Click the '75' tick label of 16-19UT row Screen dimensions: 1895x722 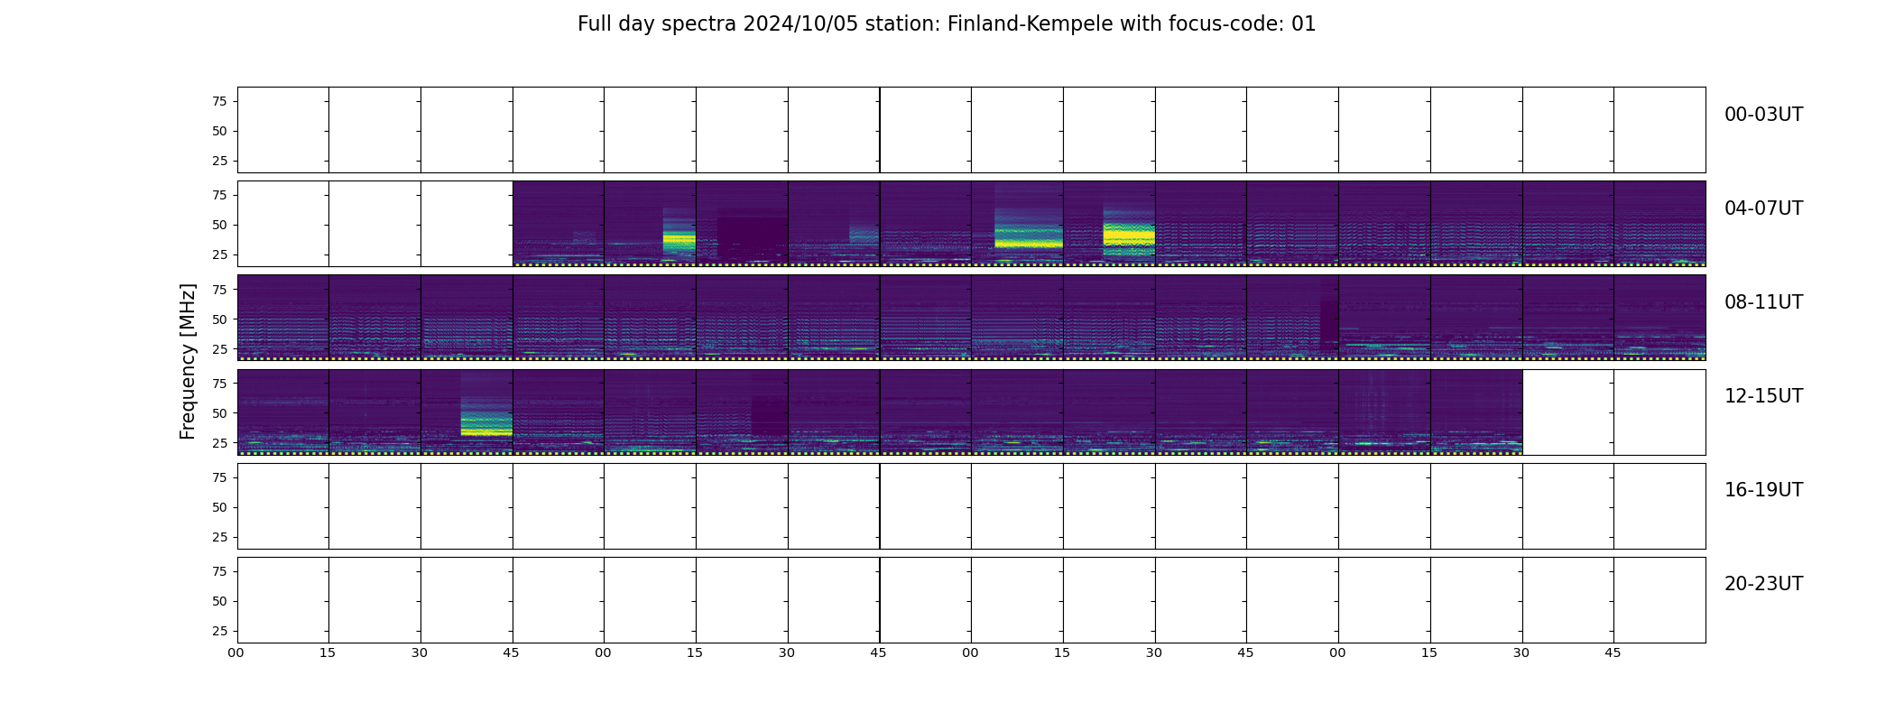[x=219, y=477]
